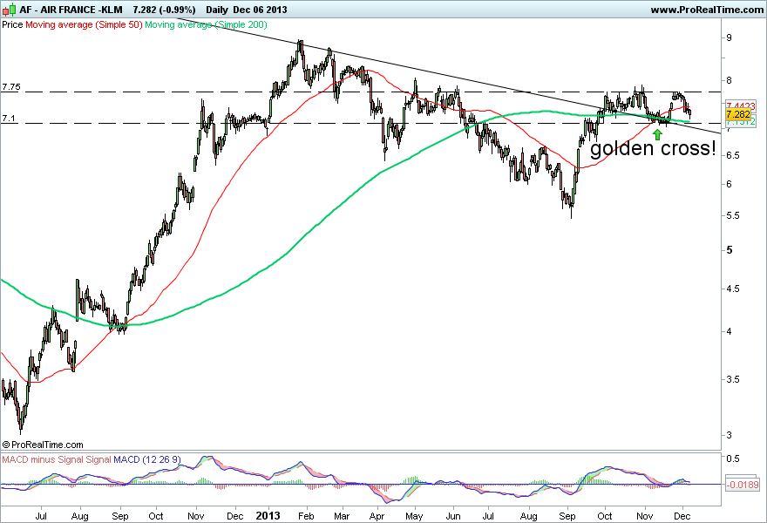Click the 'Feb' month label on the time axis
This screenshot has width=767, height=523.
[x=306, y=516]
